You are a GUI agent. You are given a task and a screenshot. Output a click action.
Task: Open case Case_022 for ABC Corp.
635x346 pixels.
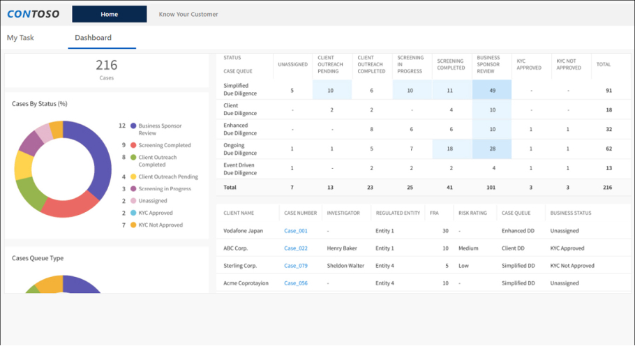pos(296,248)
